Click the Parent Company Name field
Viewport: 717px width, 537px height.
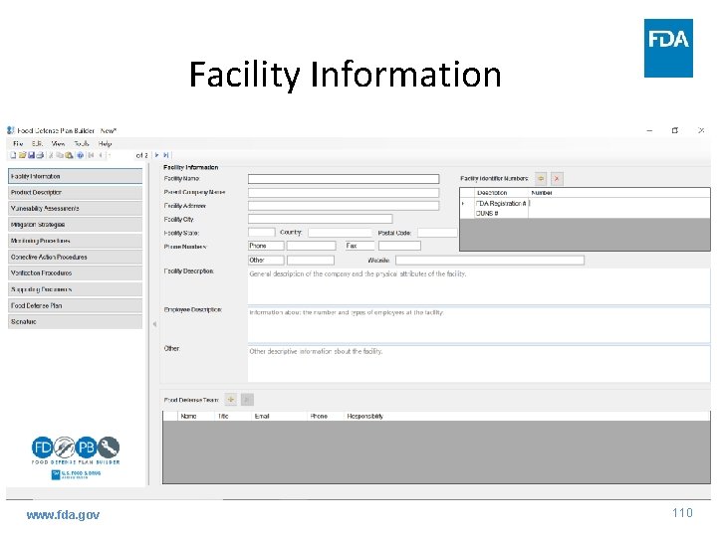(x=344, y=192)
